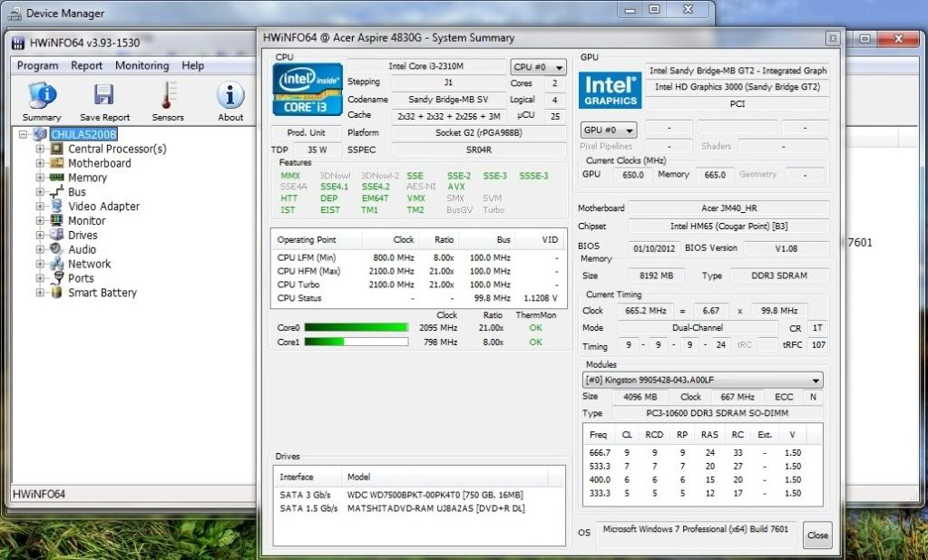
Task: Open the GPU #0 dropdown
Action: (609, 130)
